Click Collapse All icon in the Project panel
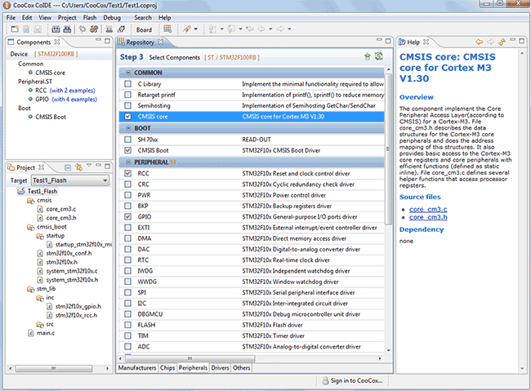 [68, 167]
